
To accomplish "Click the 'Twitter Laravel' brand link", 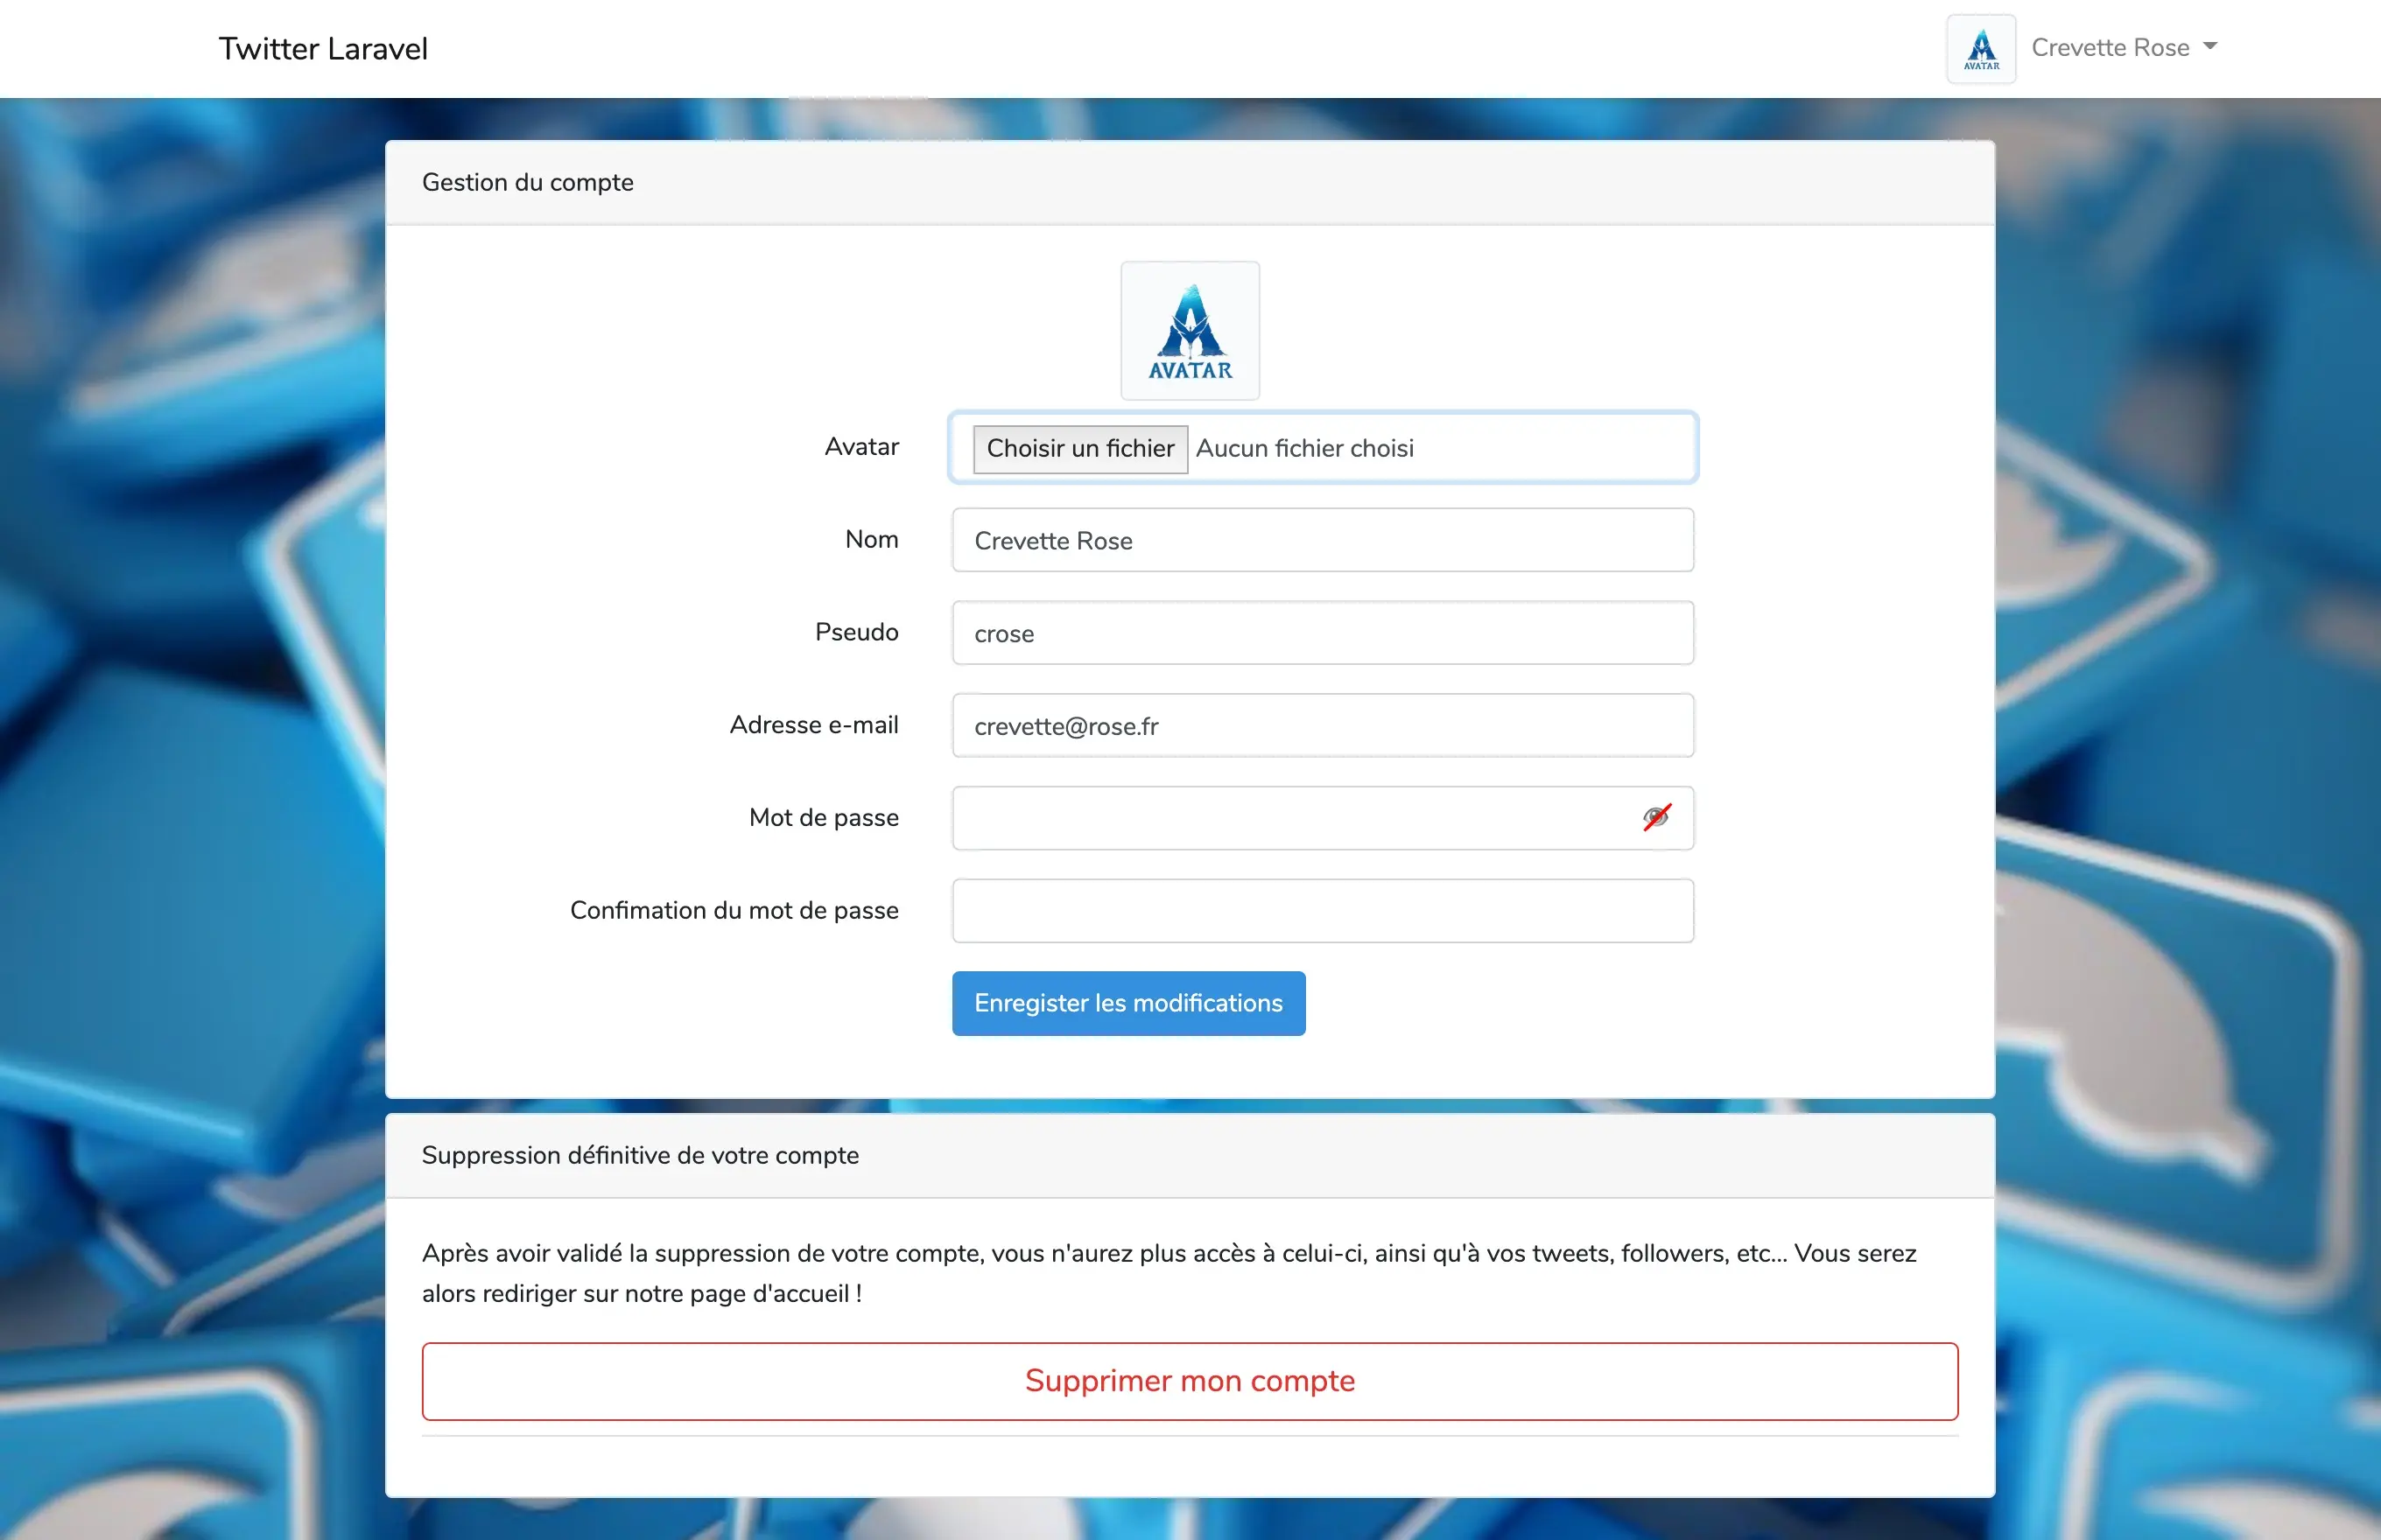I will point(322,47).
